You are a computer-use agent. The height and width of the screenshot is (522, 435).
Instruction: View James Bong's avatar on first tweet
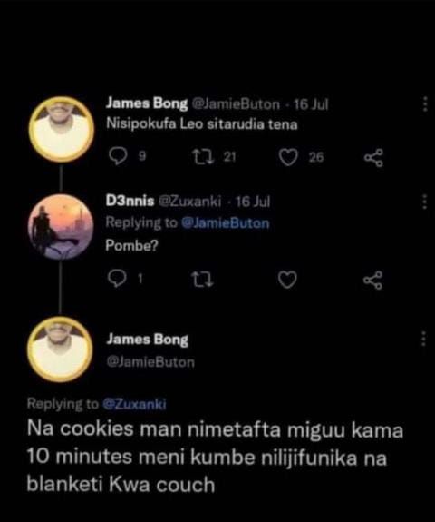click(x=61, y=130)
